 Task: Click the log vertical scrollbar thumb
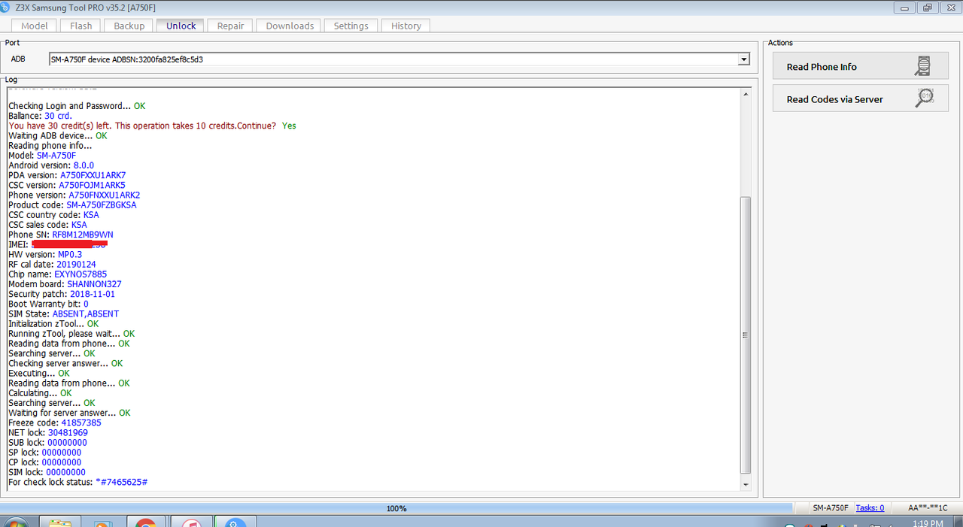pyautogui.click(x=746, y=335)
